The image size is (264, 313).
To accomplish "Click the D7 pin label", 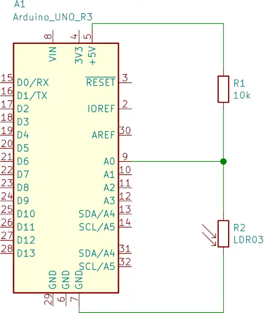I will click(x=23, y=174).
